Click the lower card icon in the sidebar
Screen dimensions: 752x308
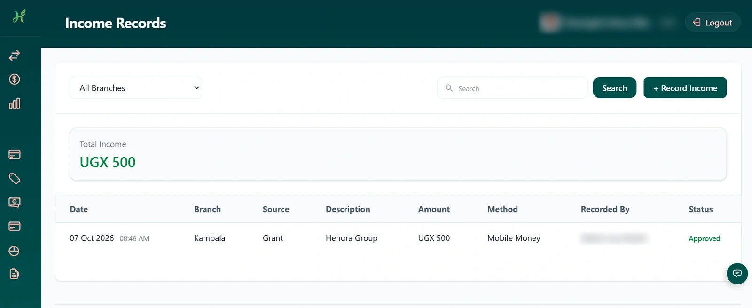14,227
